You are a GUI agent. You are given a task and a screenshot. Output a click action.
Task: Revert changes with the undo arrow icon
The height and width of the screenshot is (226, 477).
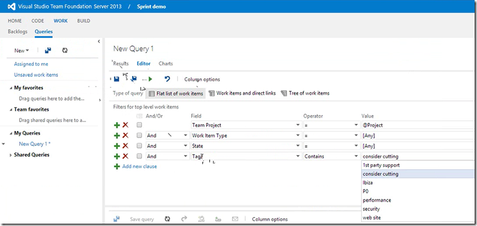pos(167,79)
